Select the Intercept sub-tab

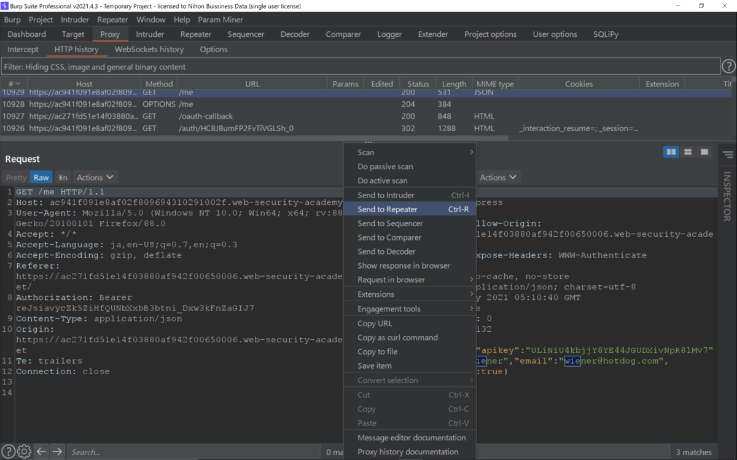23,49
